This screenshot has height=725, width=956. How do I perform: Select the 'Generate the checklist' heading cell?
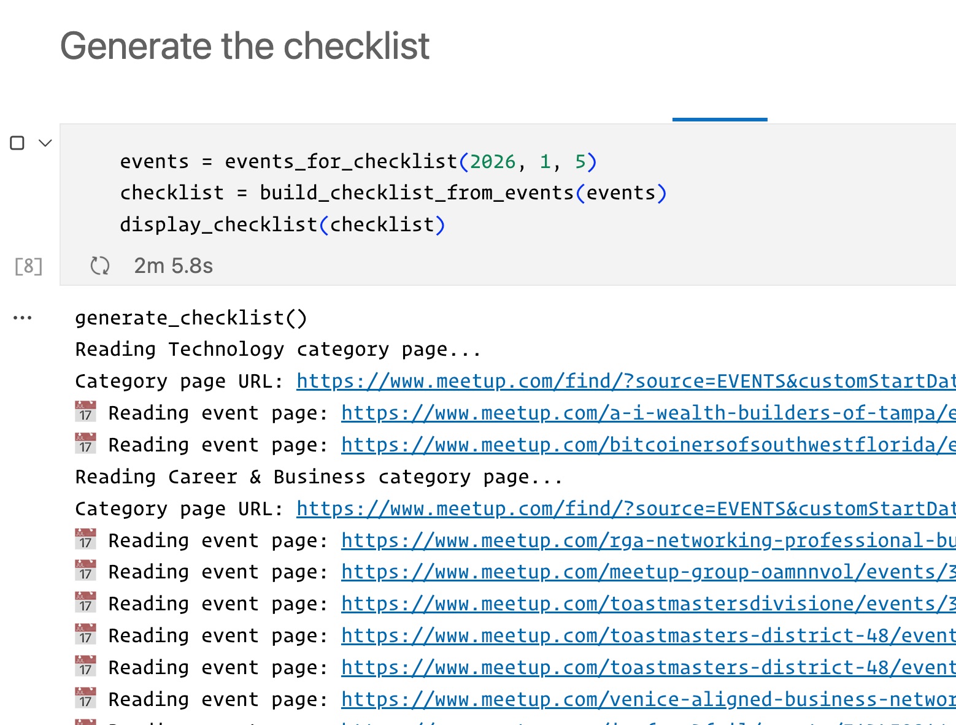tap(245, 46)
